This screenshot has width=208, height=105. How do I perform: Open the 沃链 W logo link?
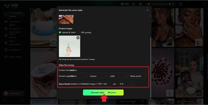click(125, 4)
